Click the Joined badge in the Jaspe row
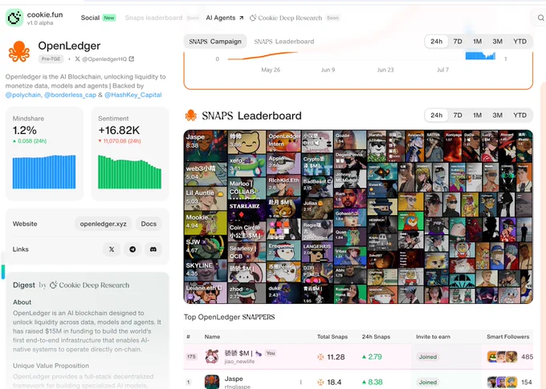 (428, 382)
